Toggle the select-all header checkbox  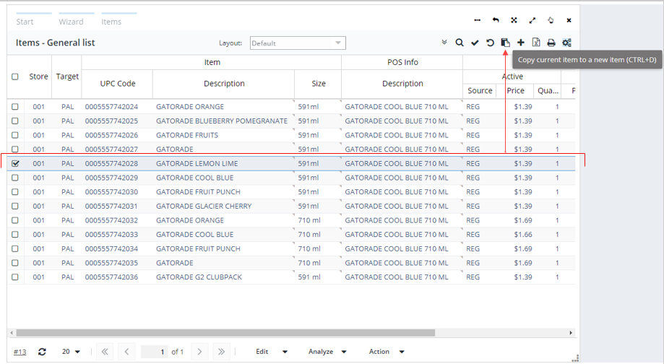click(x=15, y=77)
